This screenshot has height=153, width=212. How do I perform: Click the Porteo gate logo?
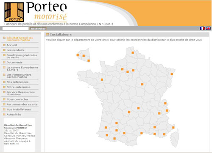pos(14,12)
